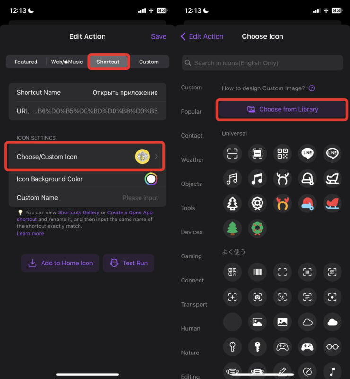Select the barcode icon
The height and width of the screenshot is (379, 350).
pyautogui.click(x=257, y=272)
